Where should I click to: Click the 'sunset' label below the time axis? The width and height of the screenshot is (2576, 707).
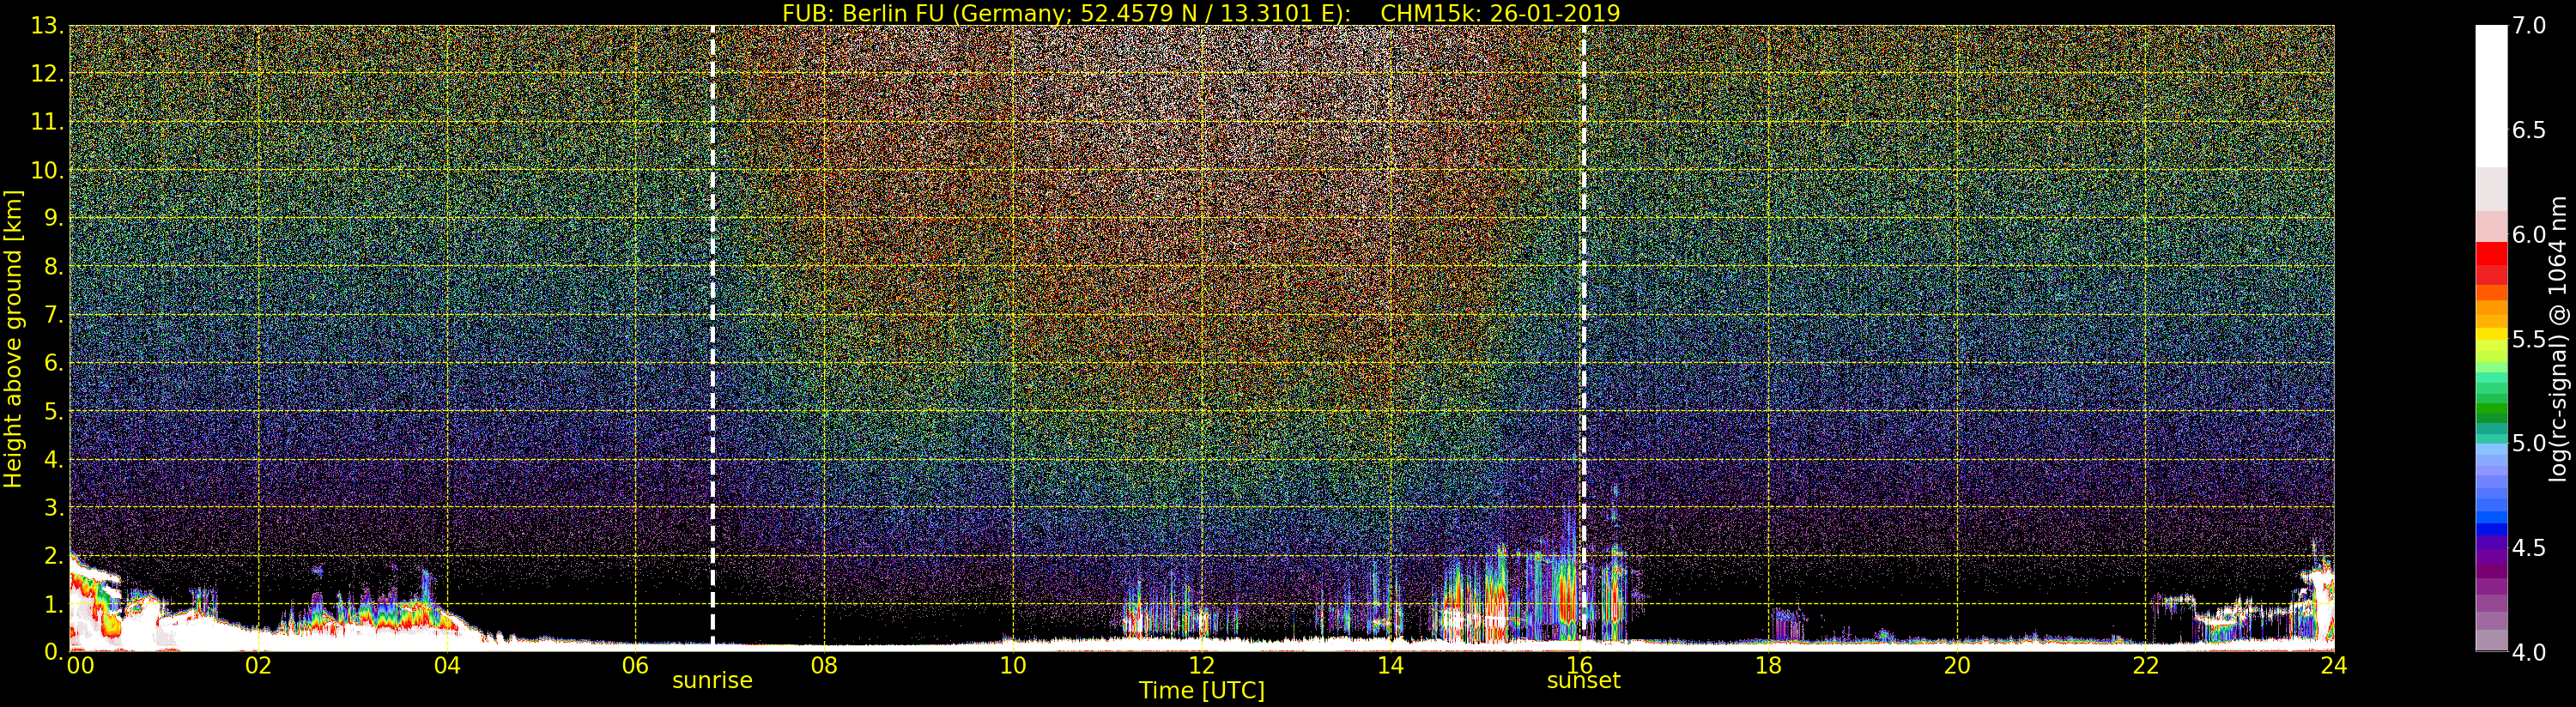pyautogui.click(x=1583, y=681)
